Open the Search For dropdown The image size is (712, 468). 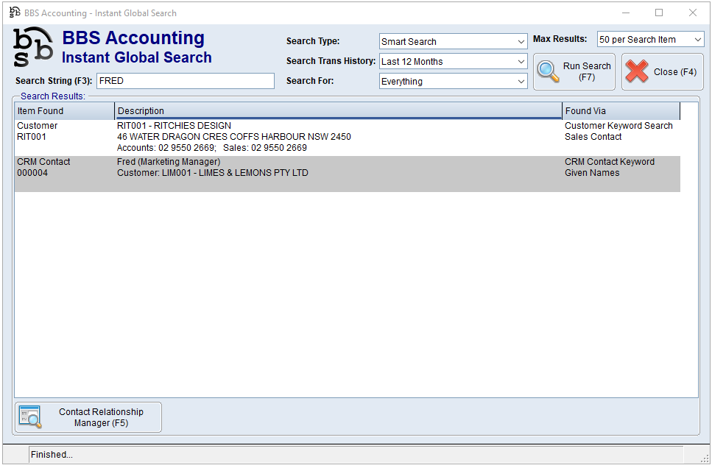click(x=453, y=82)
